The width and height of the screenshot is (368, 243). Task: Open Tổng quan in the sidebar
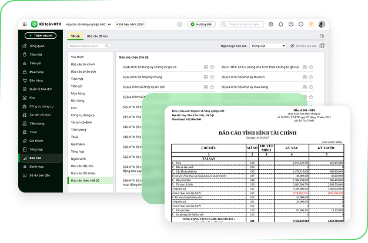pos(36,46)
